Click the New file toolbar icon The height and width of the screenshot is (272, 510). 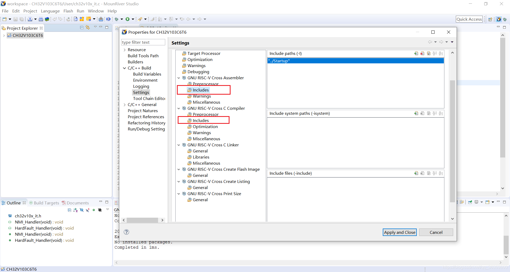pyautogui.click(x=5, y=19)
